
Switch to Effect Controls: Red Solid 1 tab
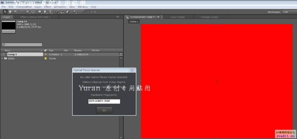coord(35,17)
